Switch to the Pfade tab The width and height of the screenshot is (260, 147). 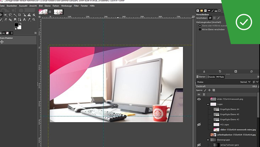point(220,77)
